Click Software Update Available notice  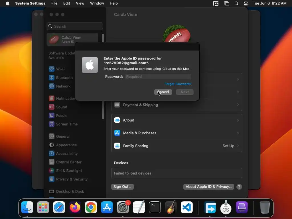coord(62,56)
